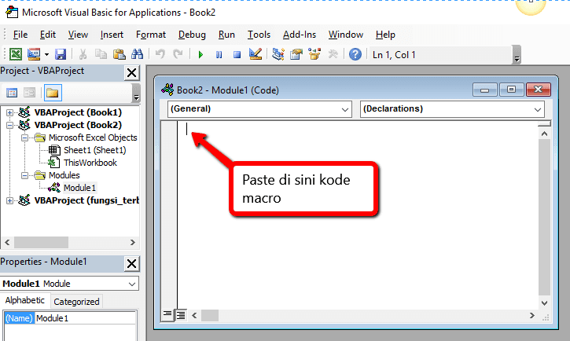The width and height of the screenshot is (570, 341).
Task: Click the (Name) Module1 value field
Action: (x=85, y=318)
